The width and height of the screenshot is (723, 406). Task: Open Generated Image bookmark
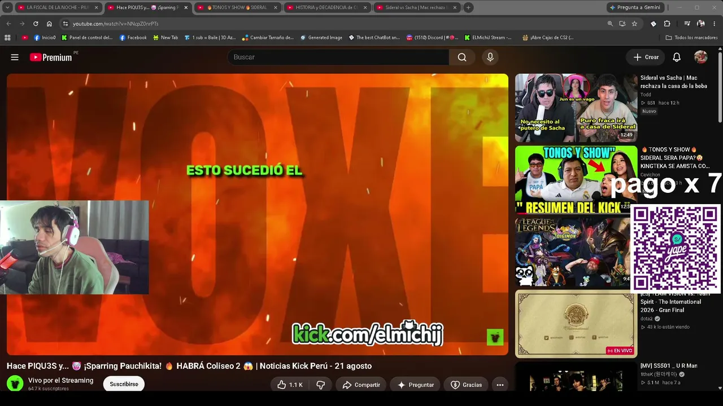pos(321,38)
